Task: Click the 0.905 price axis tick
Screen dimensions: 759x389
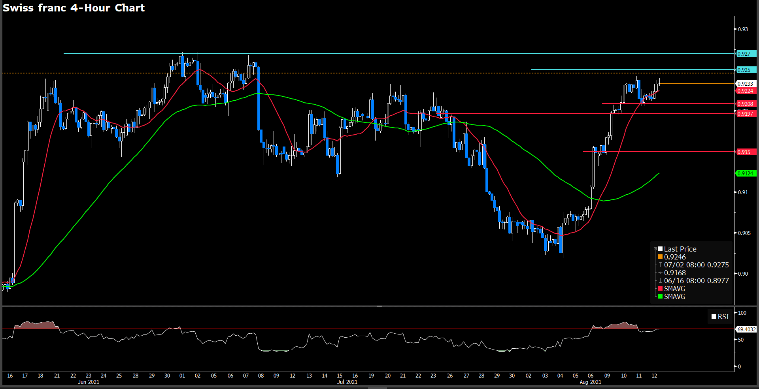Action: click(x=744, y=233)
